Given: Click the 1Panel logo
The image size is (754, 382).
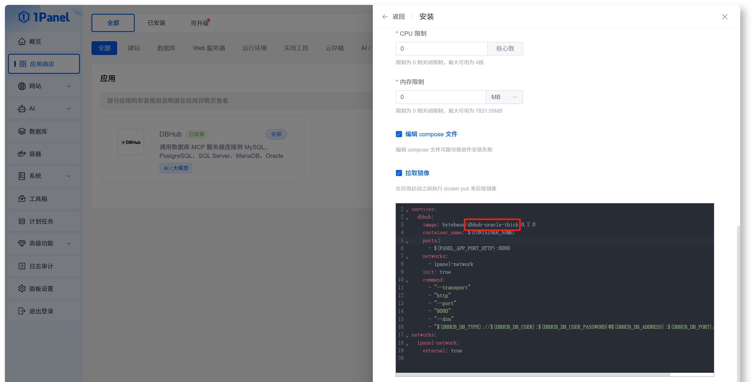Looking at the screenshot, I should pyautogui.click(x=44, y=17).
